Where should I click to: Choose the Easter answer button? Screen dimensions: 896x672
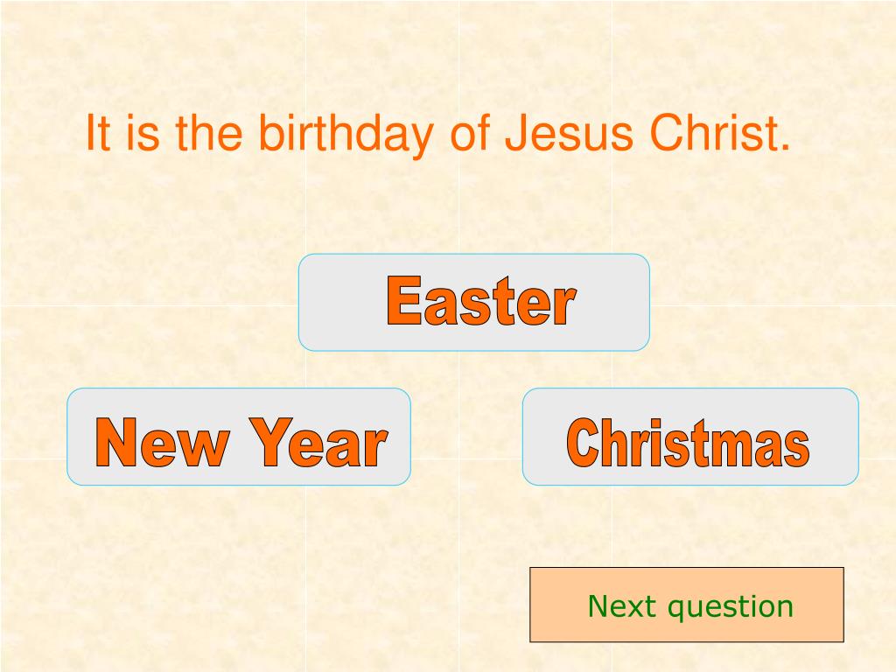pyautogui.click(x=473, y=302)
